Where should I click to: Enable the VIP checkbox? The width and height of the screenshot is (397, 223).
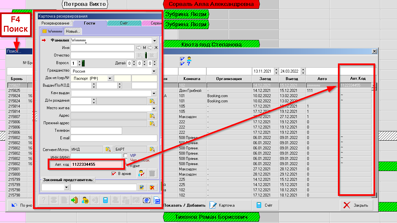(x=125, y=155)
